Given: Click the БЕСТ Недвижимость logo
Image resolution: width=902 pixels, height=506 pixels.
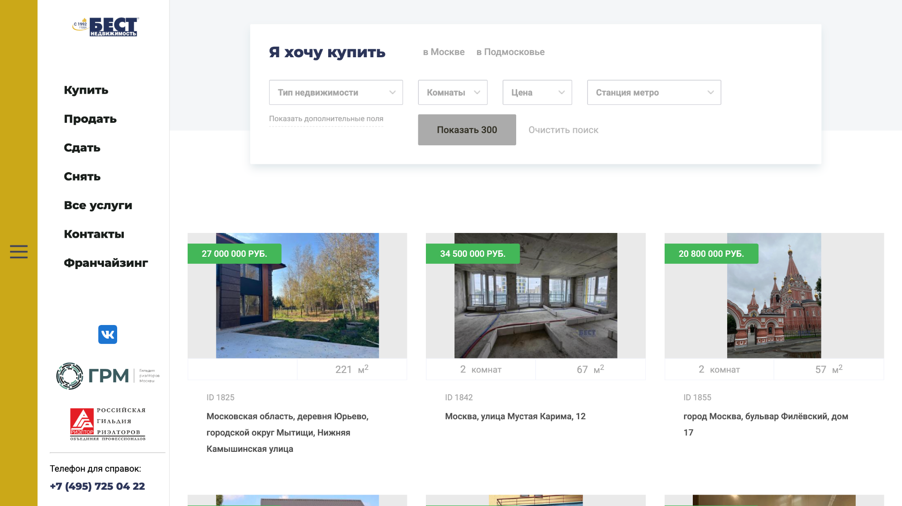Looking at the screenshot, I should pos(106,27).
